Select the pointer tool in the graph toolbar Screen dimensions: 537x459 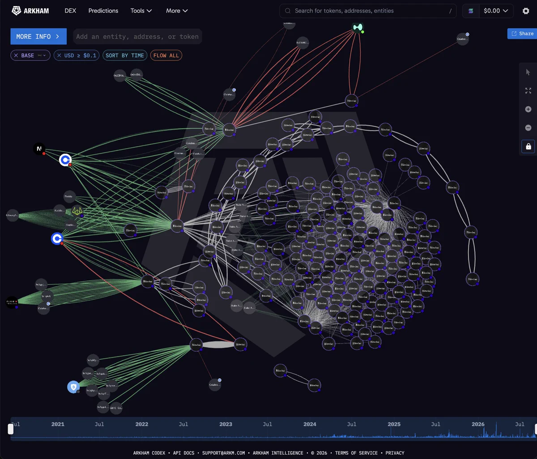(x=528, y=72)
